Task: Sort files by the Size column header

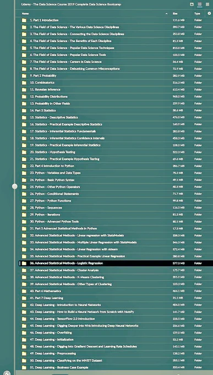Action: click(x=175, y=14)
